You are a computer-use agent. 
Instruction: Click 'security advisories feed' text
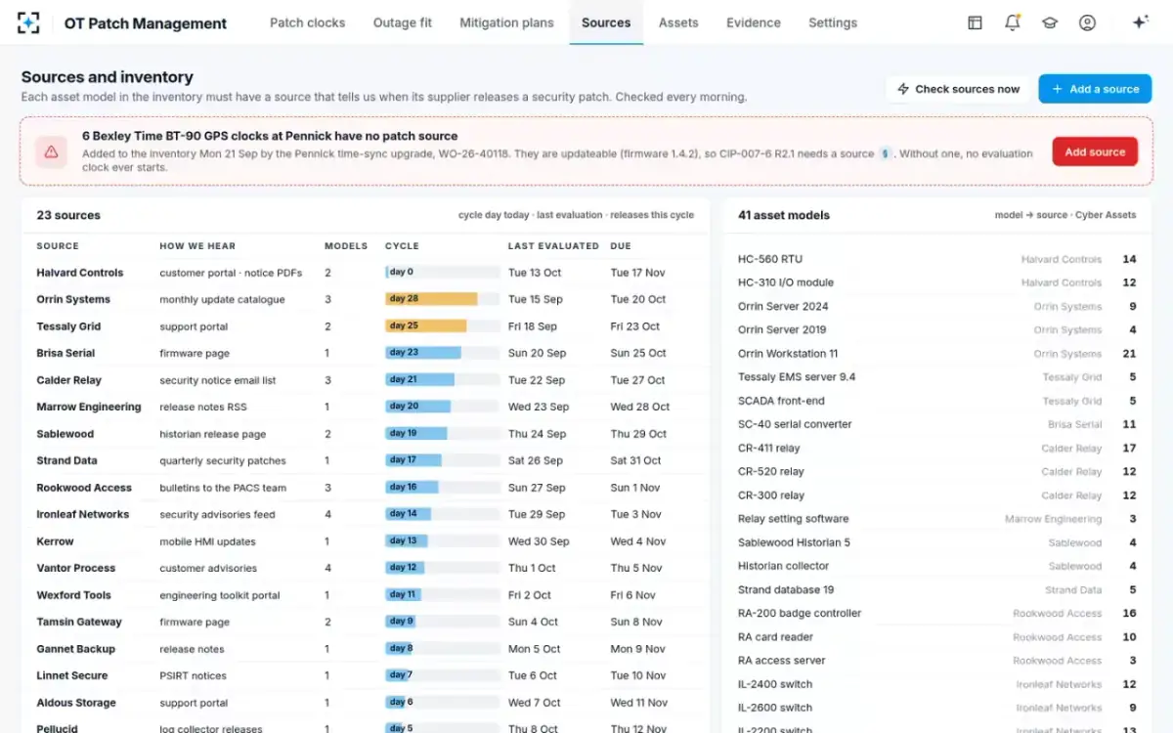(x=217, y=514)
